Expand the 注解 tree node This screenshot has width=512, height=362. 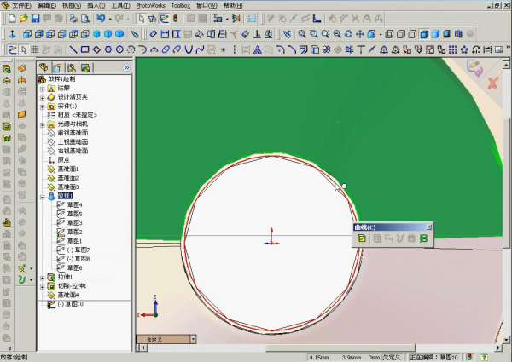coord(43,88)
